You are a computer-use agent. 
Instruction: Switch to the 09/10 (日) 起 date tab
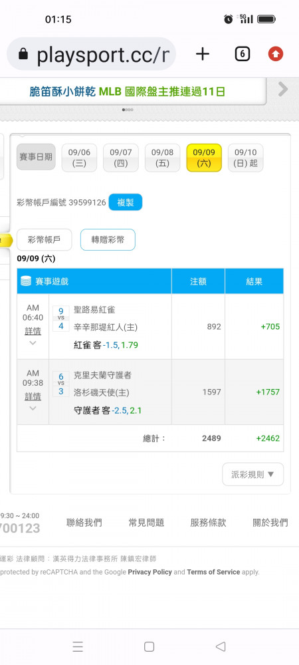coord(246,158)
